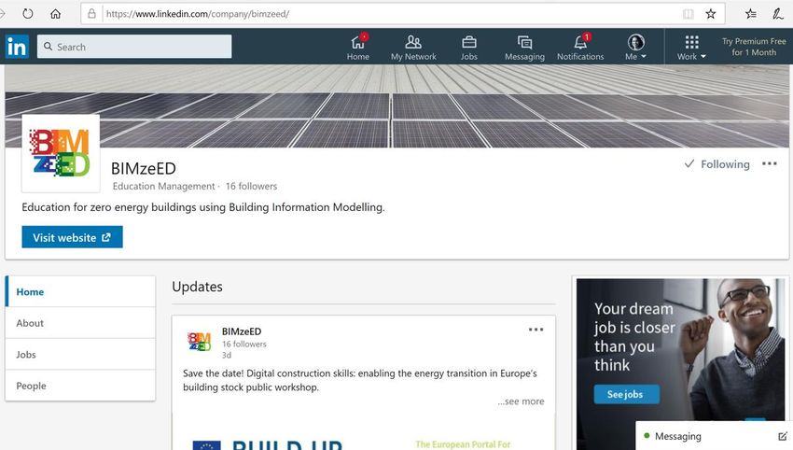793x450 pixels.
Task: Click the 16 followers text in header
Action: click(251, 187)
